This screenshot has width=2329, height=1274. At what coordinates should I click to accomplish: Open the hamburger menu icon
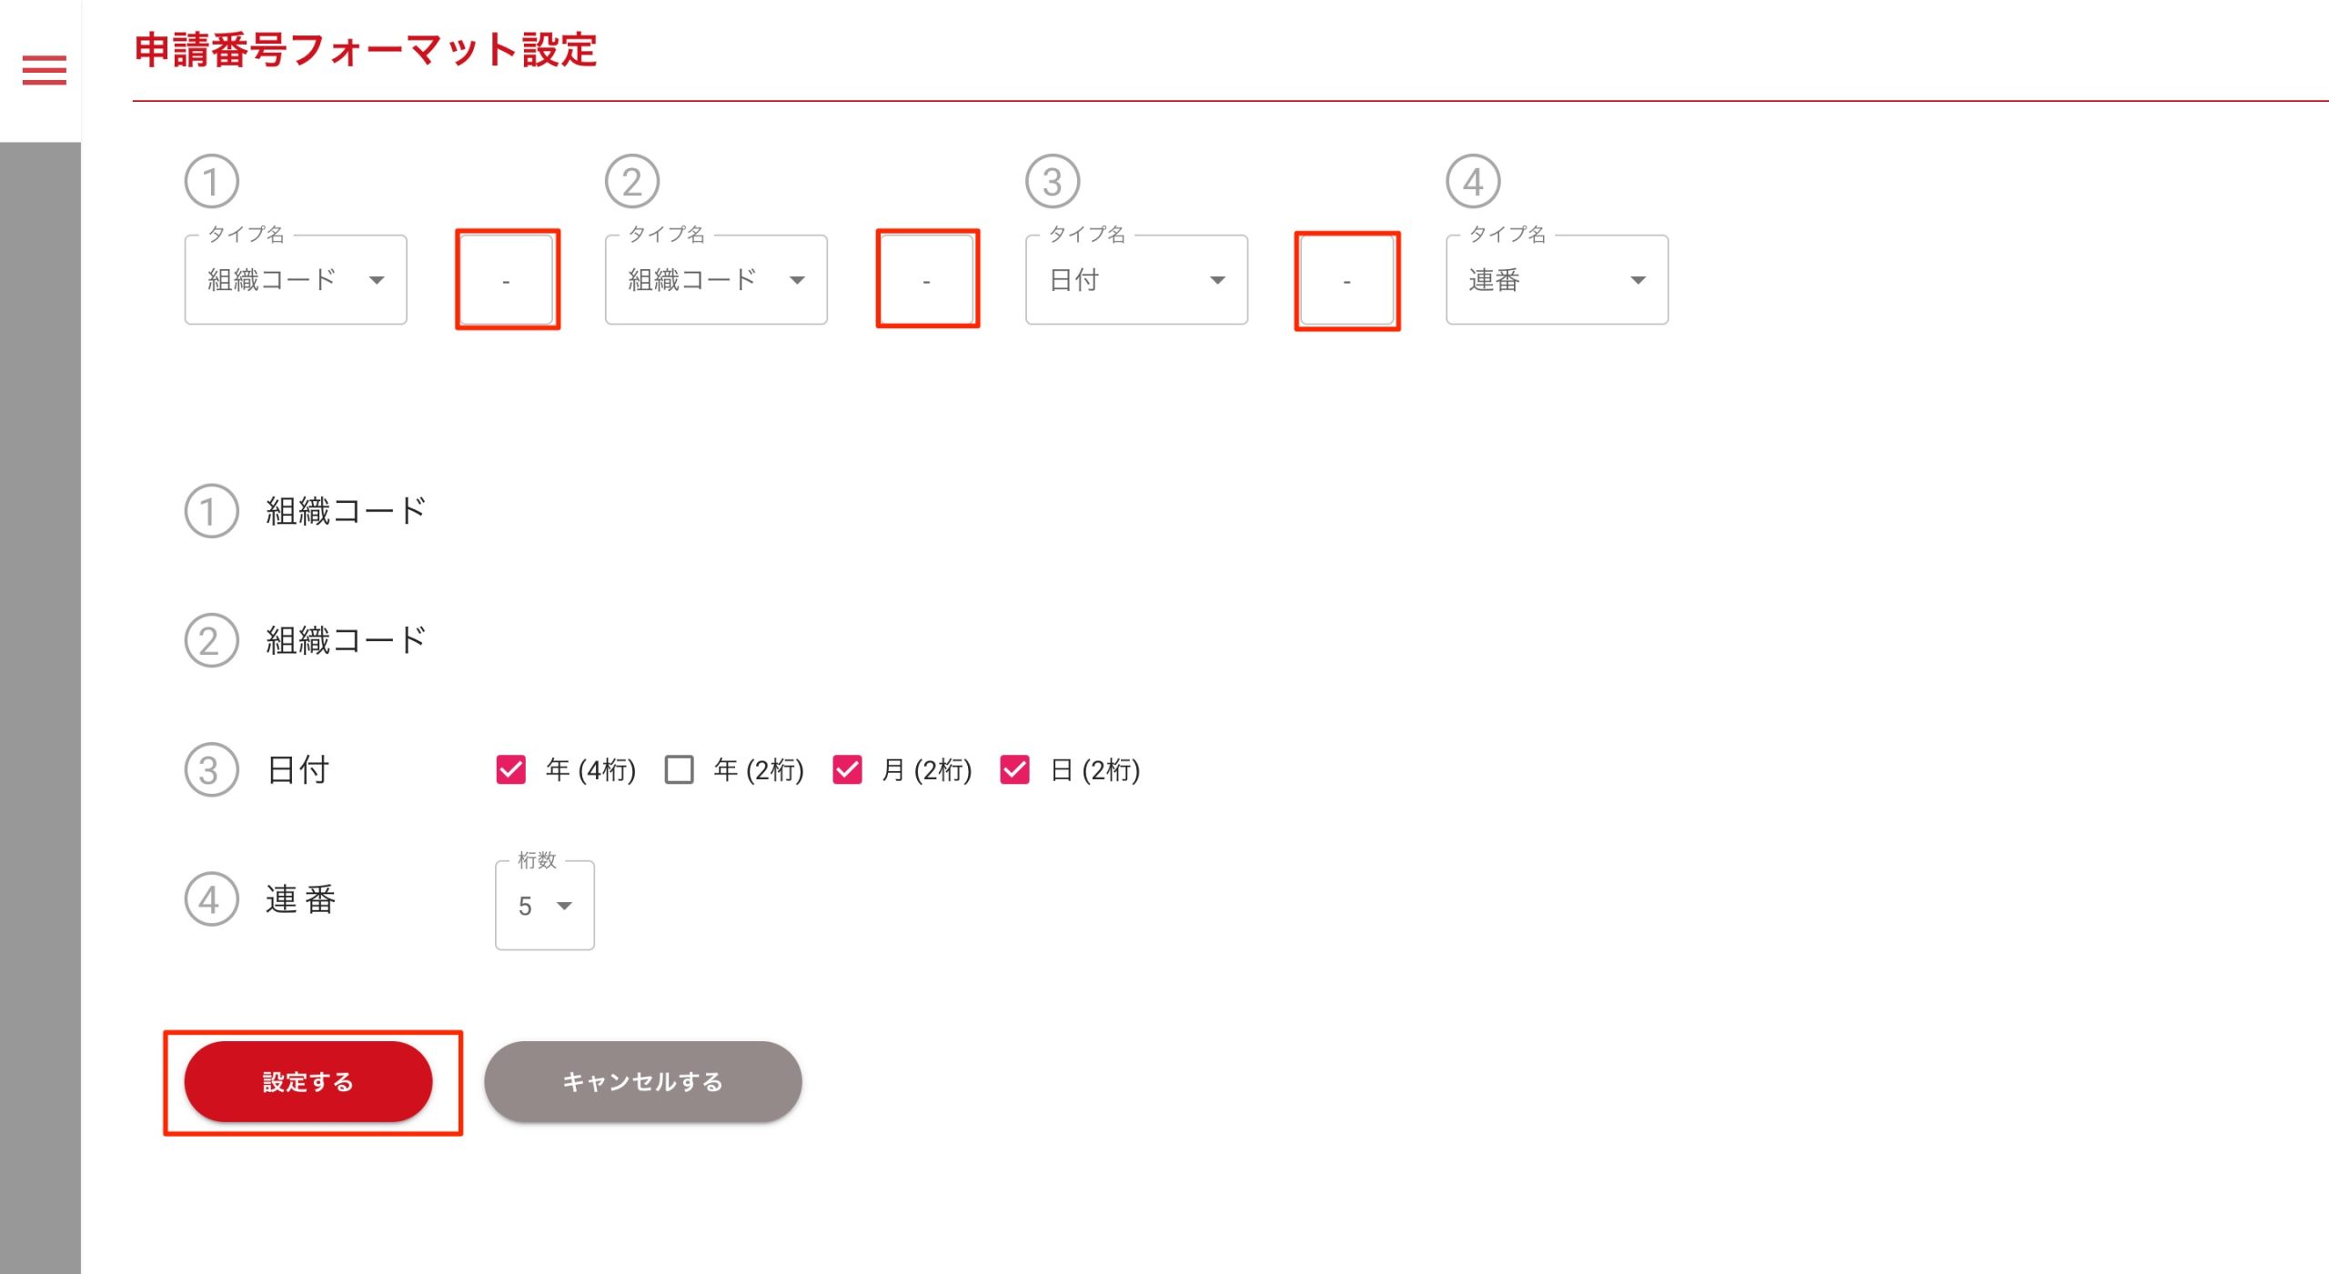[x=44, y=70]
